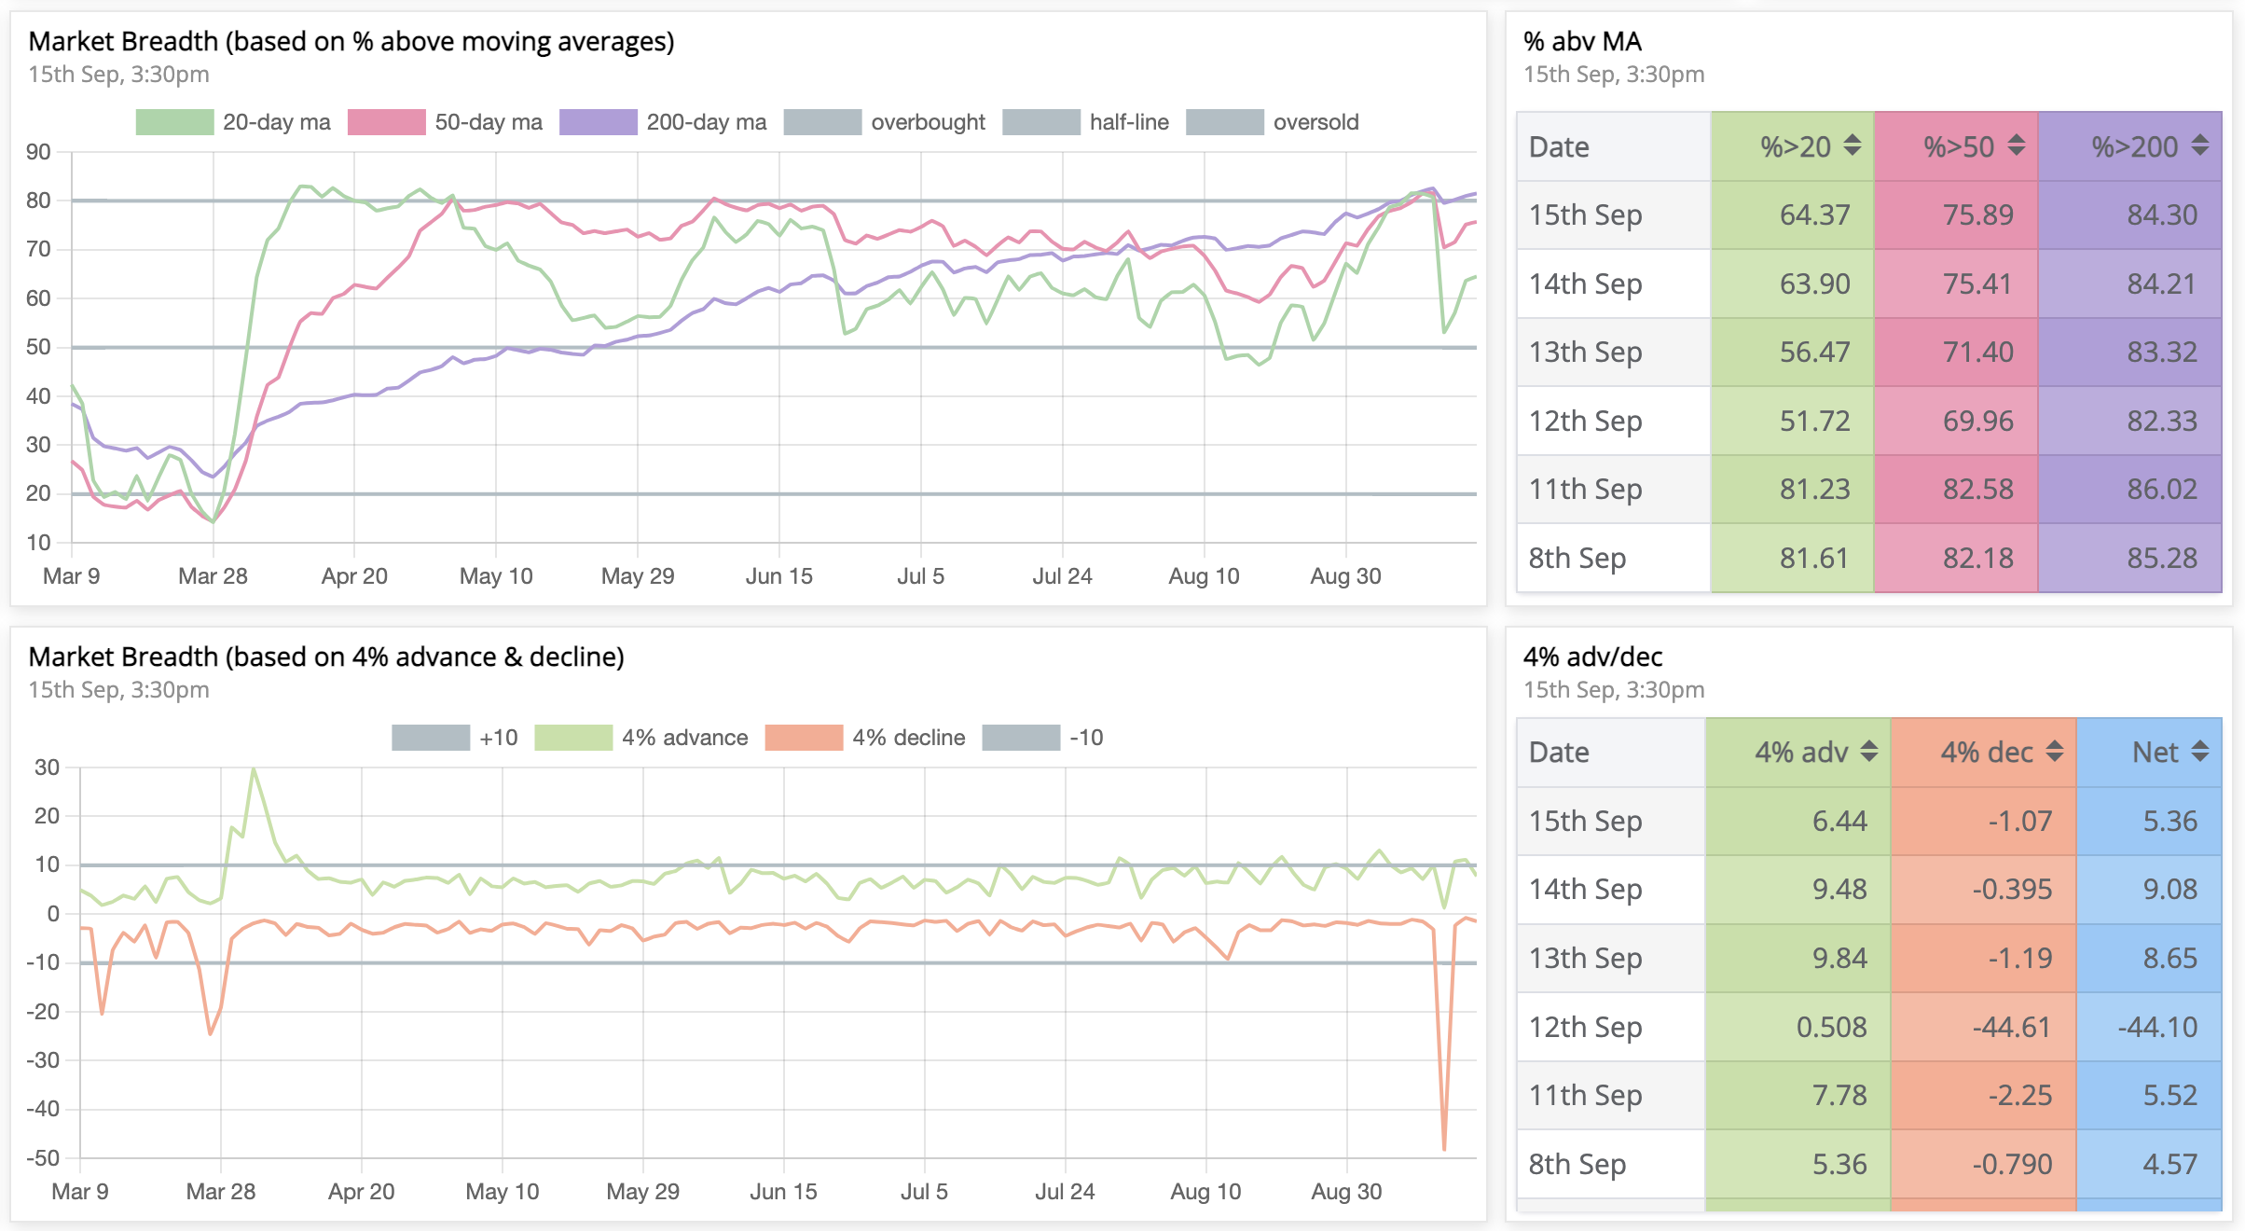Toggle 200-day ma legend swatch
The width and height of the screenshot is (2245, 1231).
click(x=599, y=122)
